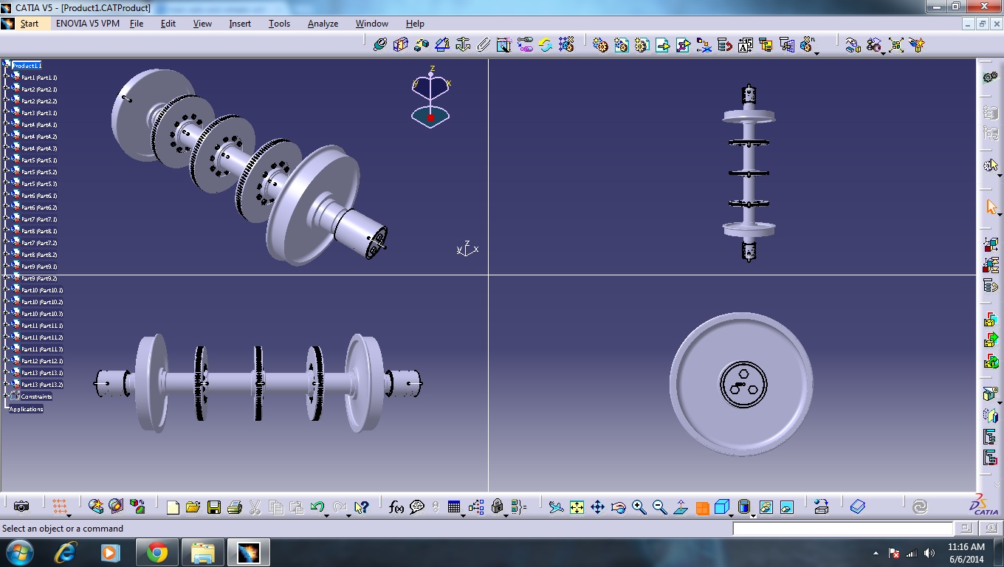Click the Design Table icon
The height and width of the screenshot is (567, 1004).
454,507
